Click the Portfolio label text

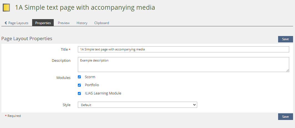92,85
